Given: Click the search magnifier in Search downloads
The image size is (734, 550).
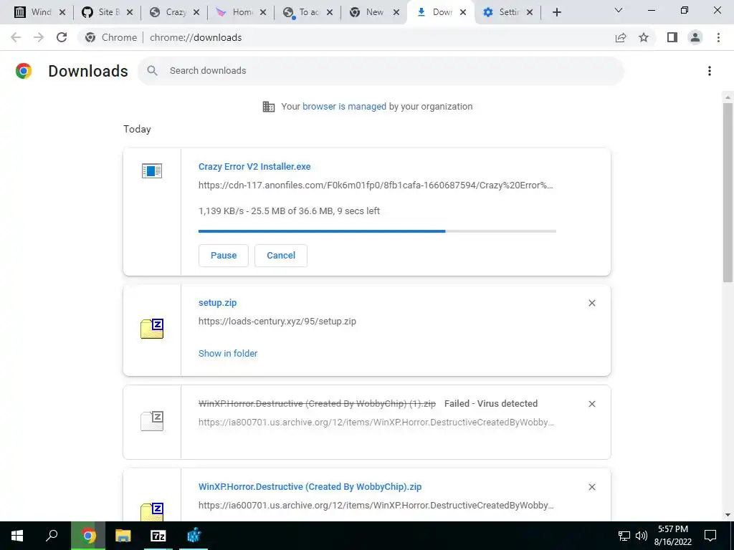Looking at the screenshot, I should click(x=152, y=71).
